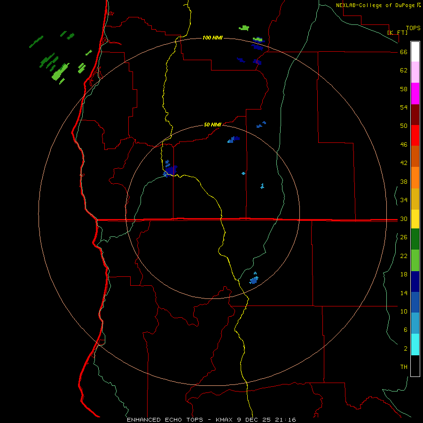Screen dimensions: 423x423
Task: Click the legend value 58
Action: click(404, 89)
